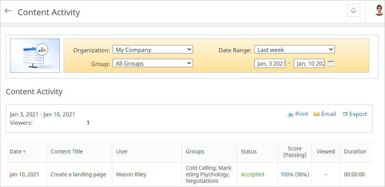Click the Email link

(329, 114)
